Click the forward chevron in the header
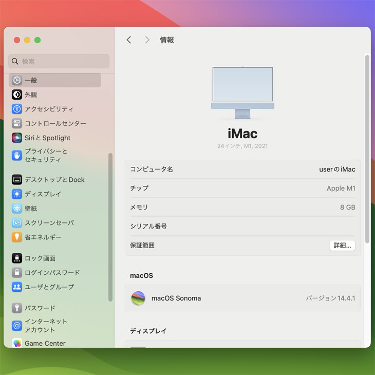Image resolution: width=375 pixels, height=375 pixels. (x=147, y=40)
